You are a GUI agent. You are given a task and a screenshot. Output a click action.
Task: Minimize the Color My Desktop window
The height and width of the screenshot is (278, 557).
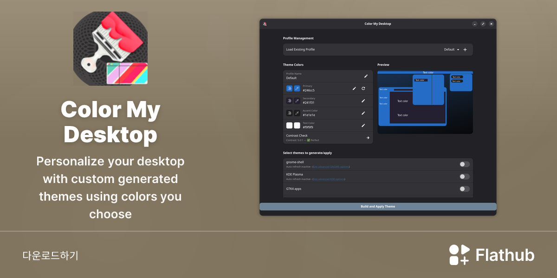[475, 24]
